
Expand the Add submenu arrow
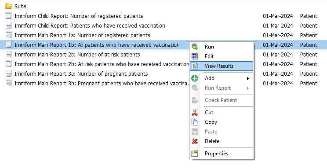pos(248,78)
